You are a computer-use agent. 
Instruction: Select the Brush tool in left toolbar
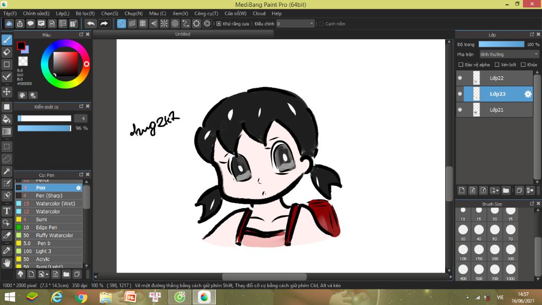(x=6, y=40)
